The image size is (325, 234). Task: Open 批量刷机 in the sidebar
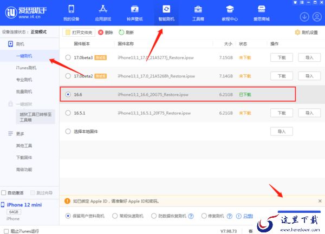[x=24, y=92]
